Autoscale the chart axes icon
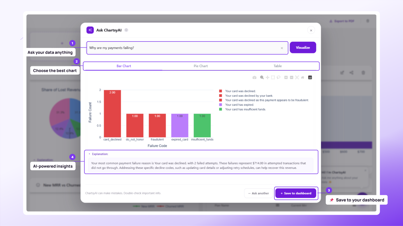This screenshot has width=403, height=226. [x=297, y=77]
